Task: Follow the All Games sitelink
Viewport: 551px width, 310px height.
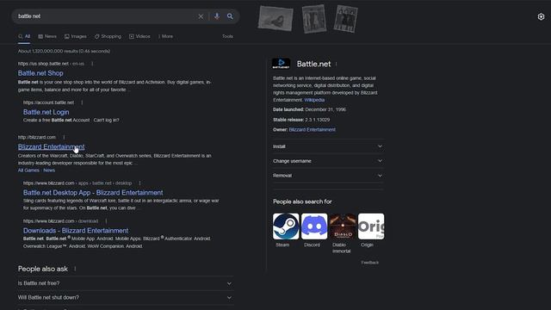Action: click(28, 170)
